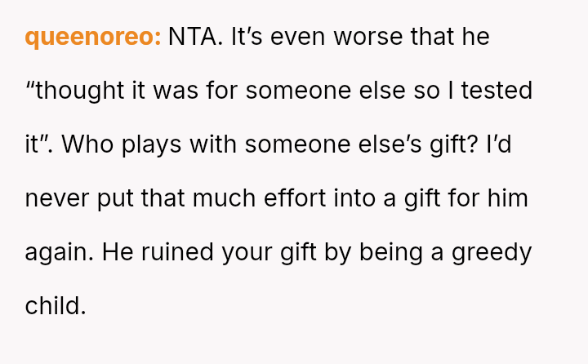The width and height of the screenshot is (588, 364).
Task: Click the word "much" in the fourth line
Action: (225, 198)
